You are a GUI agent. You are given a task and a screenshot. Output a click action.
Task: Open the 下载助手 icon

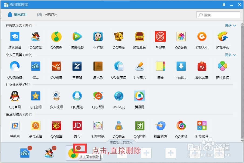[x=181, y=66]
